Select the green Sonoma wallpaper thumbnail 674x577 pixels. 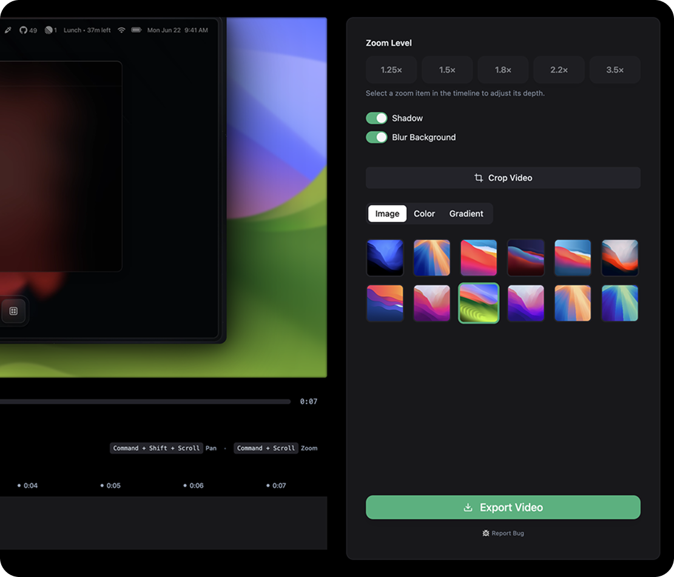479,303
